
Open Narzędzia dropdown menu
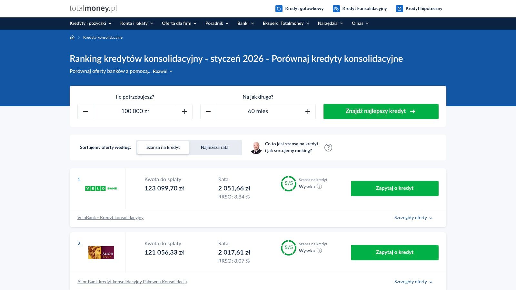[x=331, y=23]
